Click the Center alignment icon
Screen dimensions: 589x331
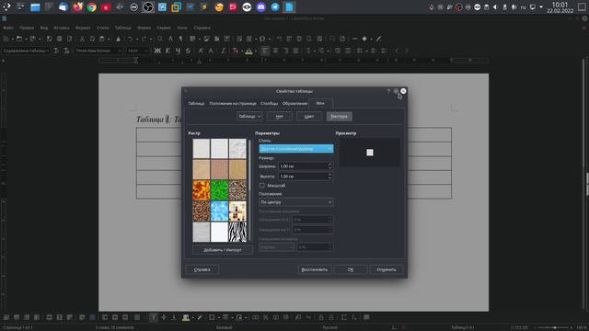(275, 51)
